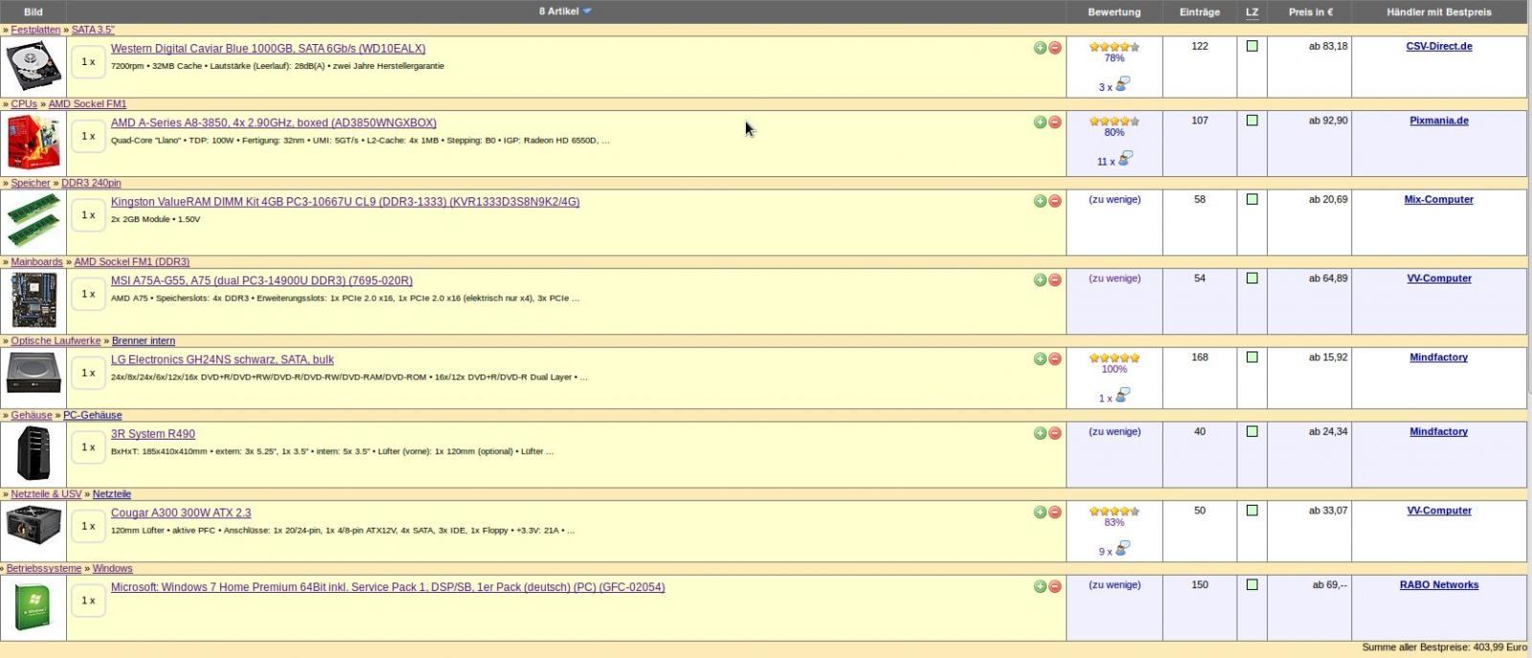Sort by Einträge column header
Image resolution: width=1532 pixels, height=658 pixels.
1200,11
